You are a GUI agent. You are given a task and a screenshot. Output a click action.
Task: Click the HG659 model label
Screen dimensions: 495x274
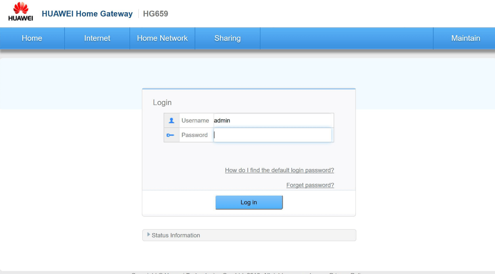[155, 14]
